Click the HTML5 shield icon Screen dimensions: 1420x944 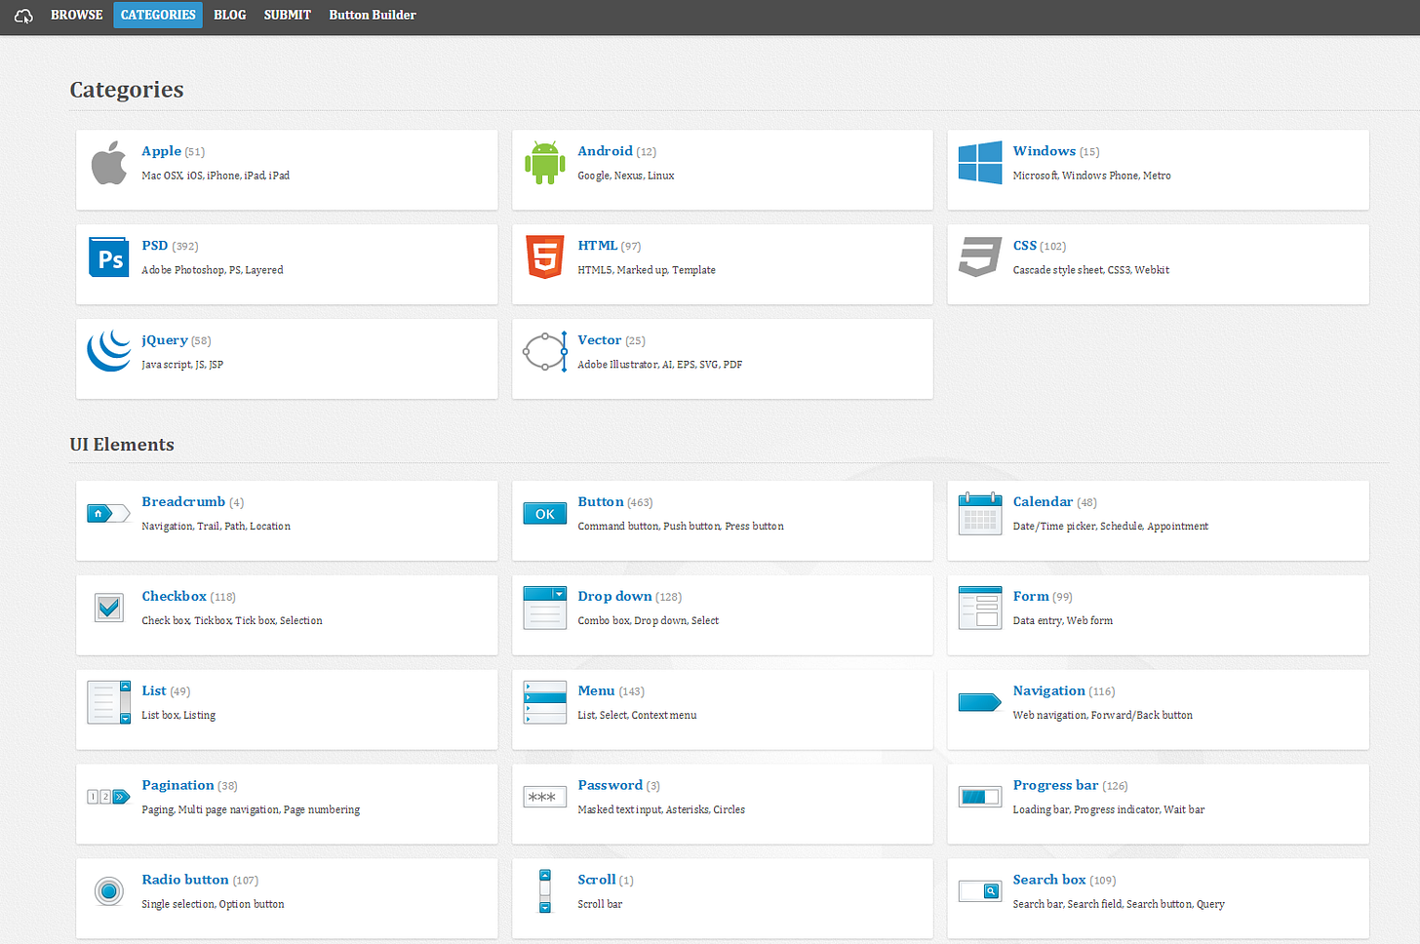tap(544, 256)
